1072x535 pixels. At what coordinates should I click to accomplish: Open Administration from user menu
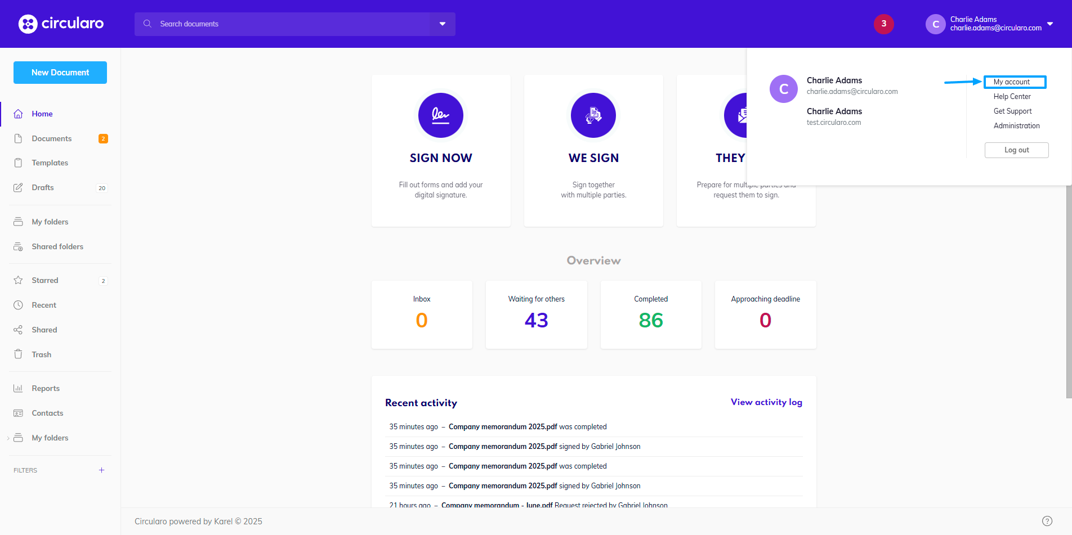point(1016,126)
